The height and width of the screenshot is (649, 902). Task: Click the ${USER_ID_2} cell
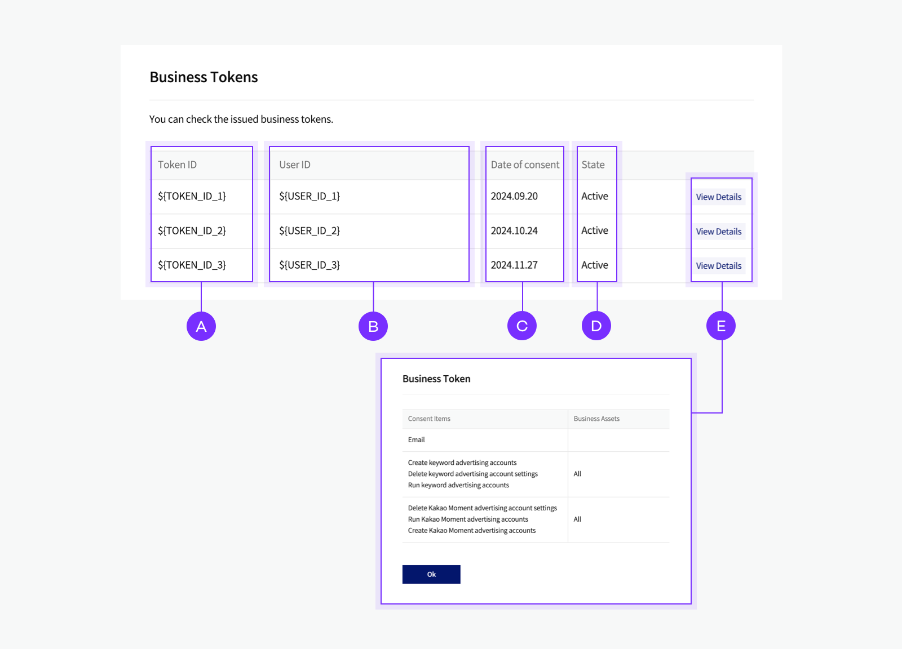[x=309, y=230]
